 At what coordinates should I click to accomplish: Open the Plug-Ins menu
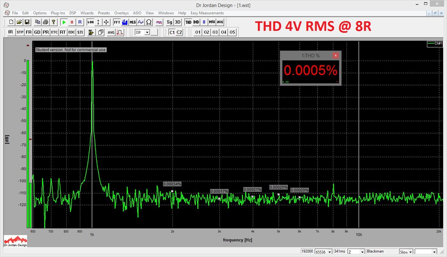(58, 13)
